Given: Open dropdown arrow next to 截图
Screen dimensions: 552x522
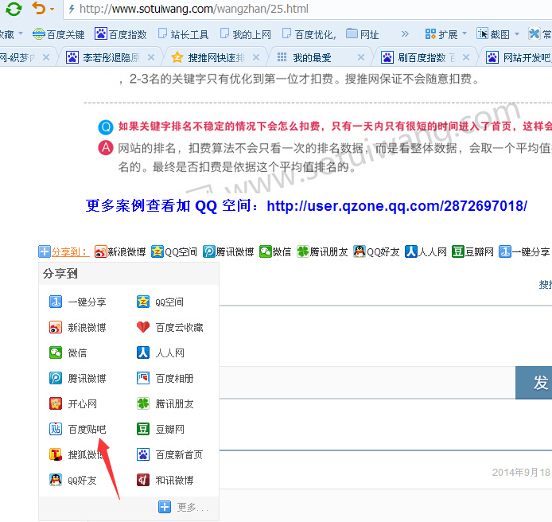Looking at the screenshot, I should pyautogui.click(x=517, y=33).
